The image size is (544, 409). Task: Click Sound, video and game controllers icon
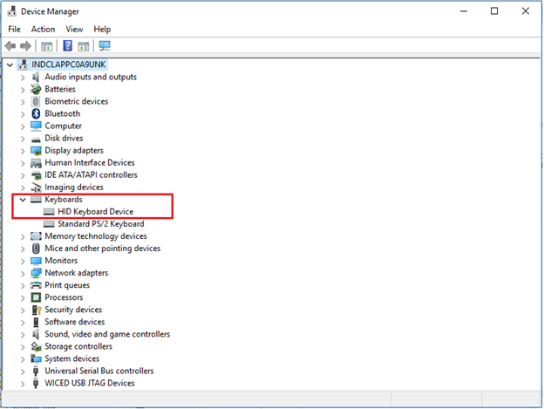click(36, 334)
